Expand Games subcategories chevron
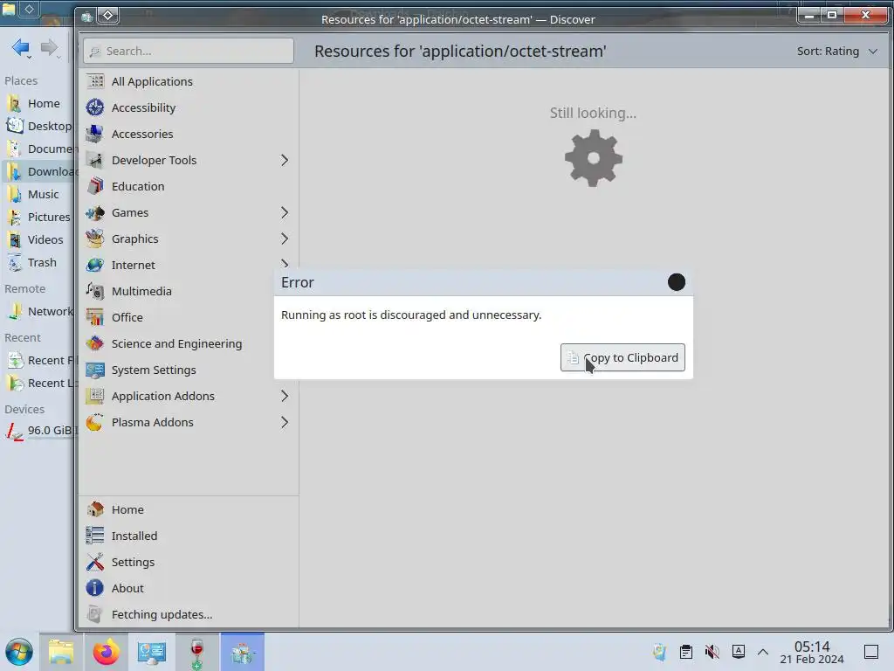 [285, 213]
